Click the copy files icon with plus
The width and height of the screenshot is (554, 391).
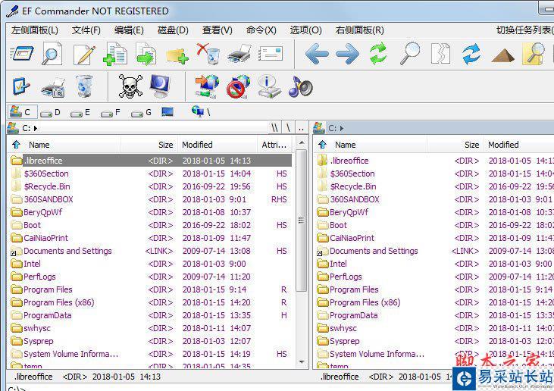[115, 54]
